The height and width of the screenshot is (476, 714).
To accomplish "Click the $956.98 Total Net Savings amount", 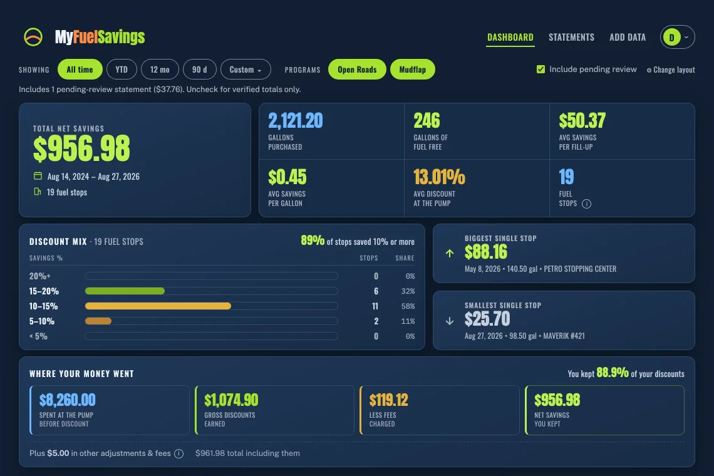I will click(x=81, y=148).
